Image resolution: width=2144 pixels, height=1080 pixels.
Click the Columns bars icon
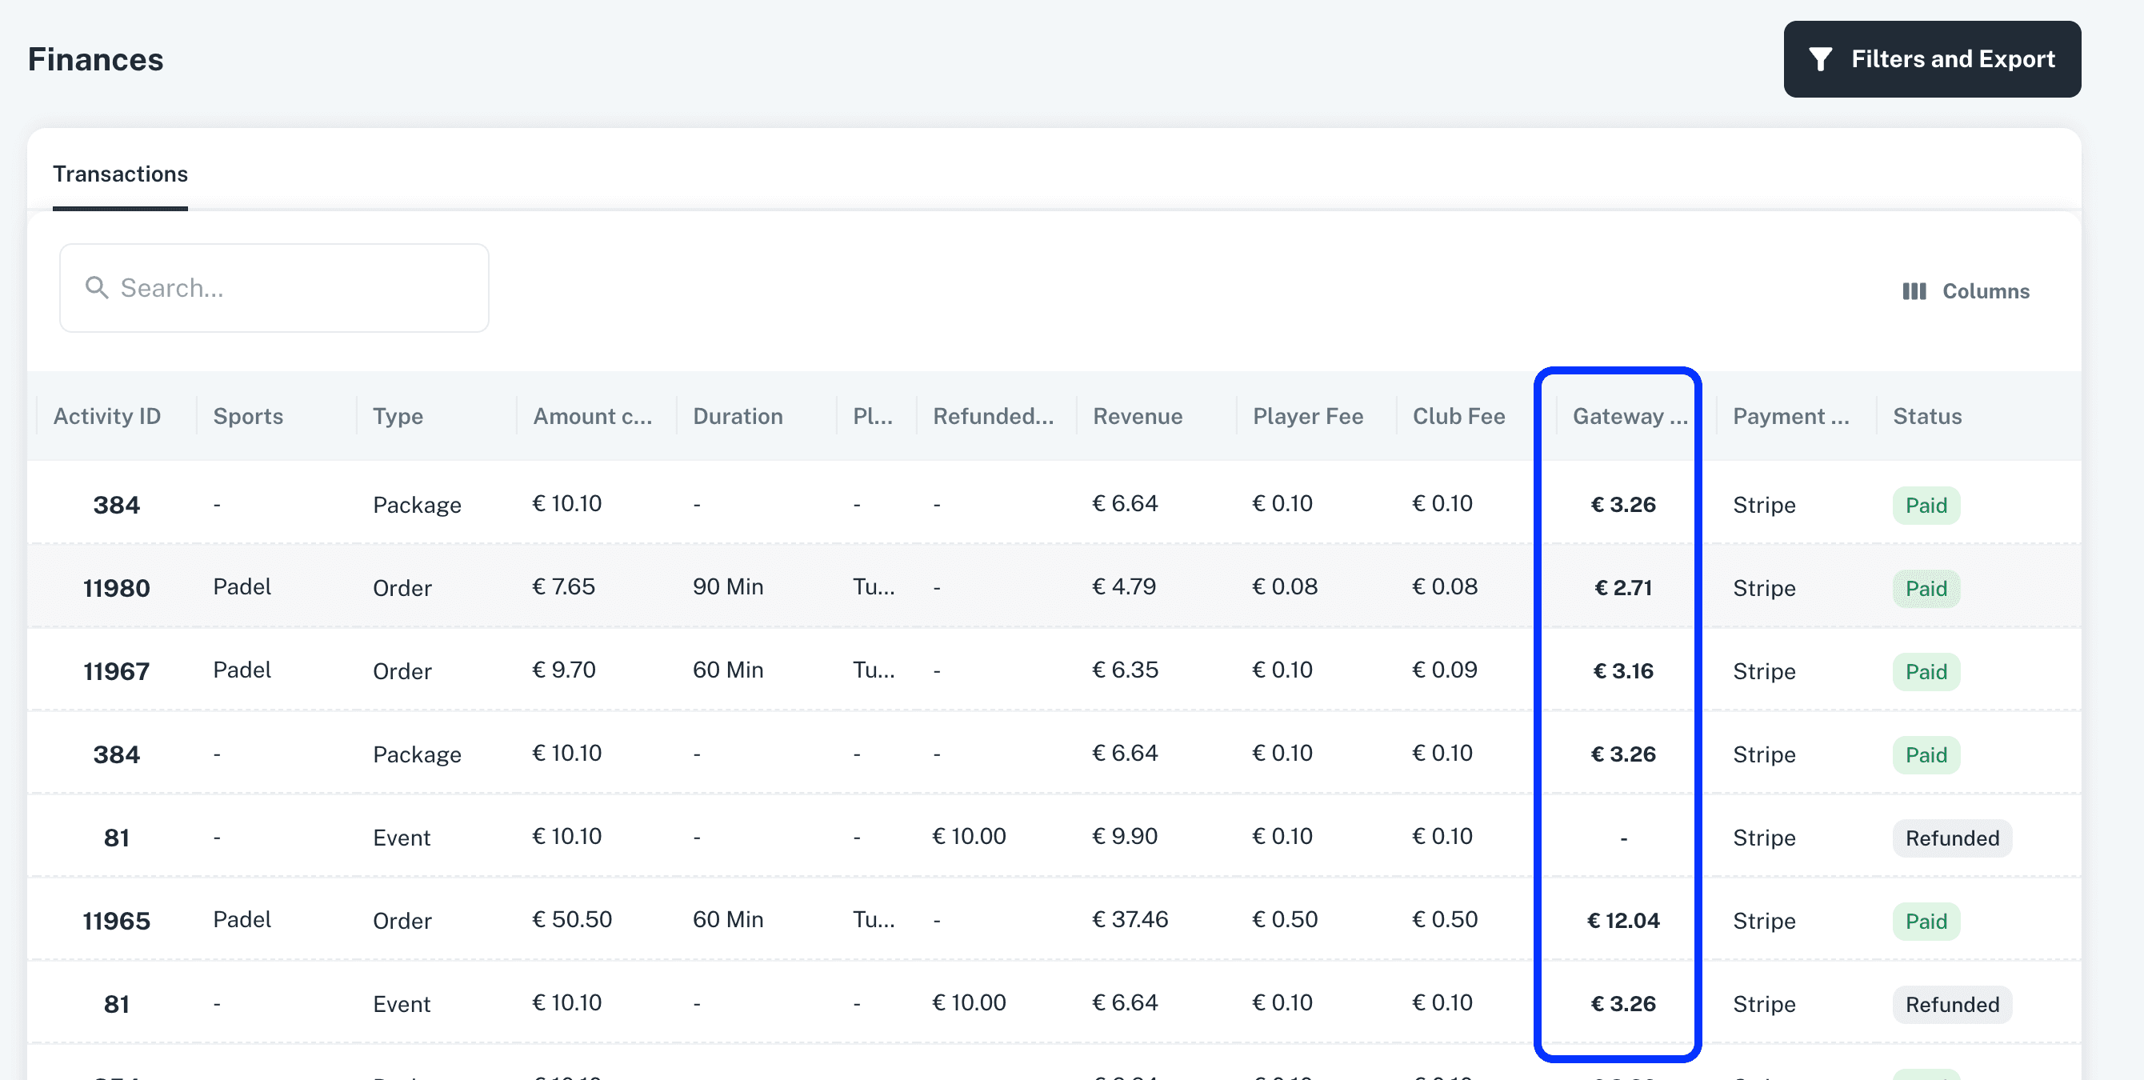(x=1914, y=291)
